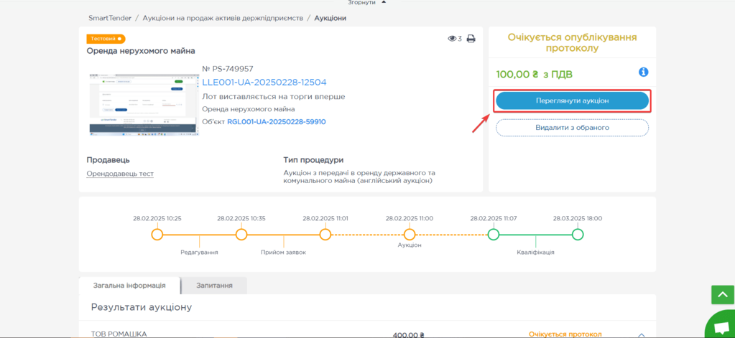Viewport: 735px width, 338px height.
Task: Go to SmartTender breadcrumb
Action: tap(110, 18)
